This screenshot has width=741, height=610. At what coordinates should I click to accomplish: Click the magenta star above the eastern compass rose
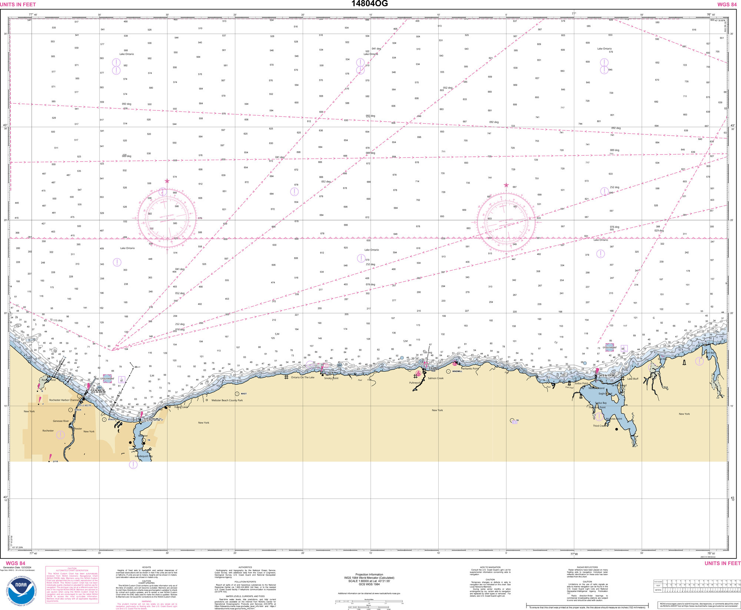pyautogui.click(x=506, y=185)
